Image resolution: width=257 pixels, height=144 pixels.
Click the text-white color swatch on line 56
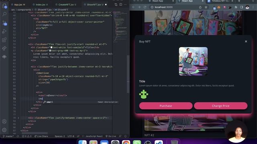(x=51, y=47)
